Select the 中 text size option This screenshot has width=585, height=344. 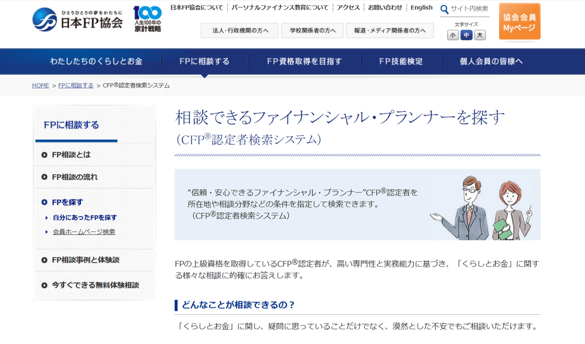(466, 35)
